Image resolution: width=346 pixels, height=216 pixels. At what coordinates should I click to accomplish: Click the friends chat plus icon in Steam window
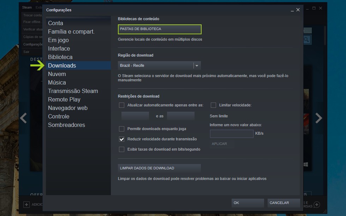(316, 205)
